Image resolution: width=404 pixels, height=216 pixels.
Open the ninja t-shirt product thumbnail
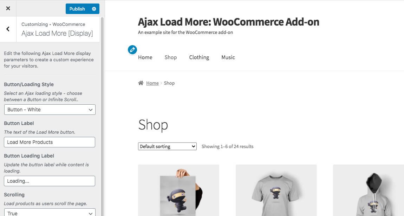click(x=276, y=190)
